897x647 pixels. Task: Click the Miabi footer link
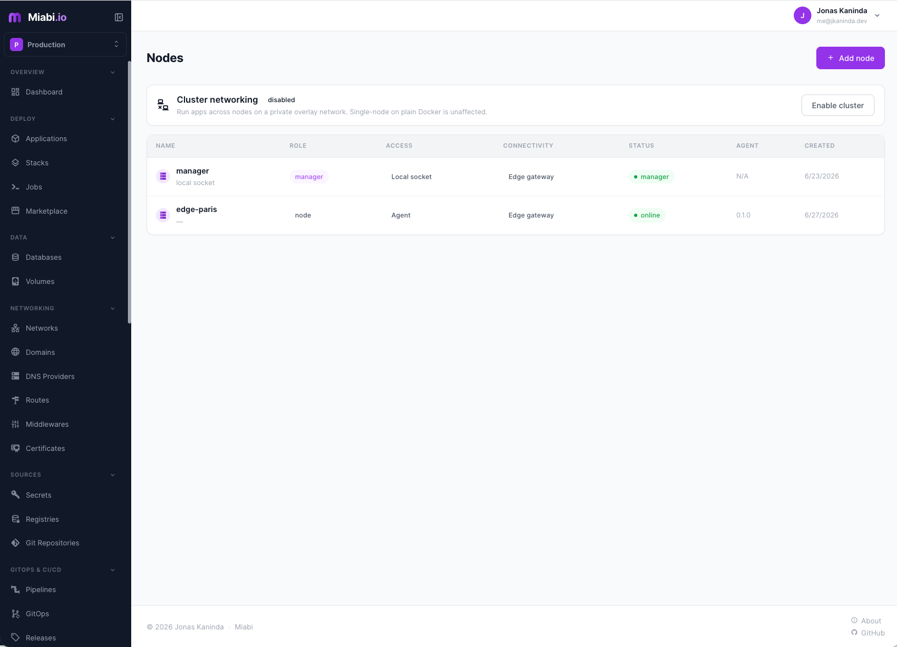244,627
